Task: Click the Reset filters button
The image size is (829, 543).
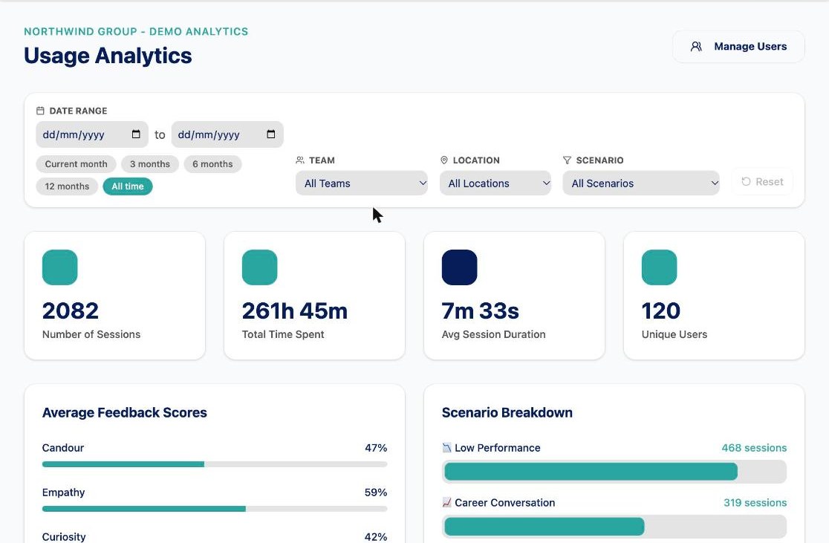Action: (x=762, y=182)
